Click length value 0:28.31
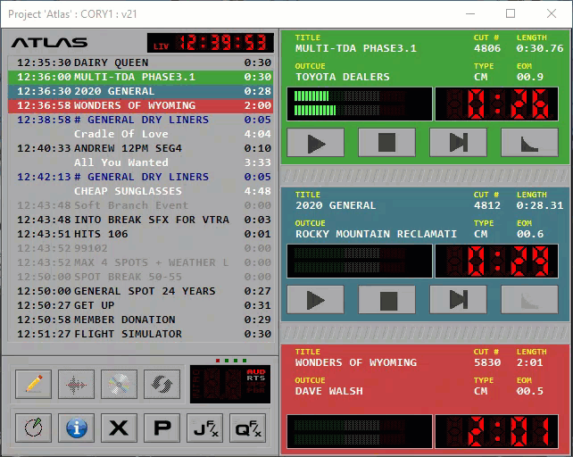 pyautogui.click(x=540, y=205)
